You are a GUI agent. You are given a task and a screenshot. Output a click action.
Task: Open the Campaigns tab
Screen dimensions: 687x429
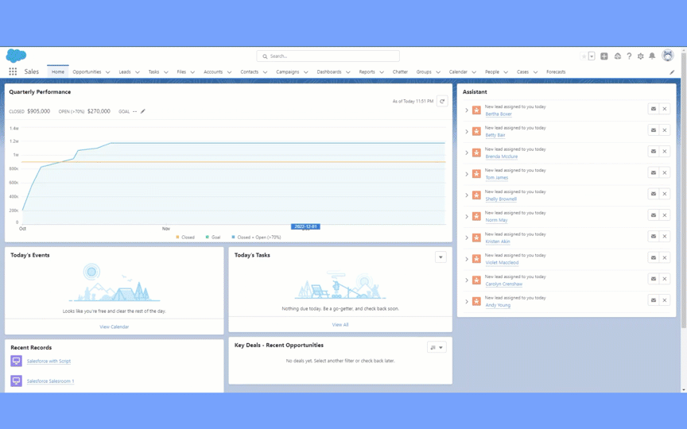pyautogui.click(x=287, y=71)
